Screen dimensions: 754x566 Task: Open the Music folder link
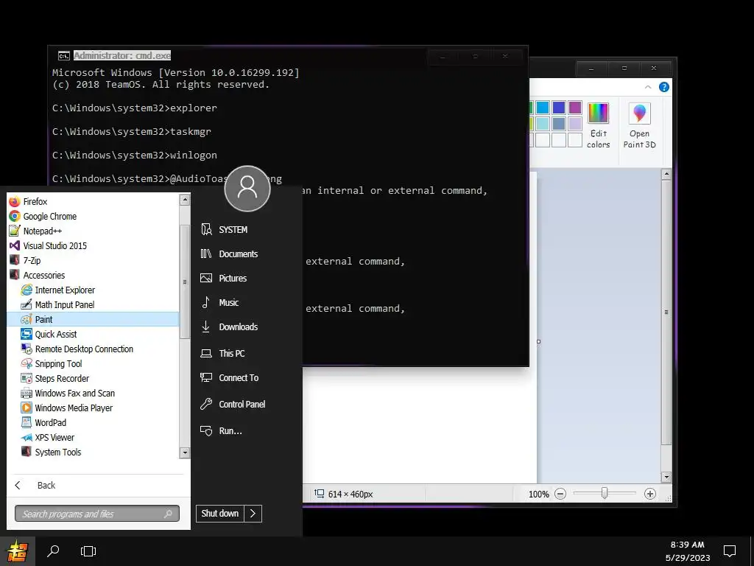(x=219, y=303)
